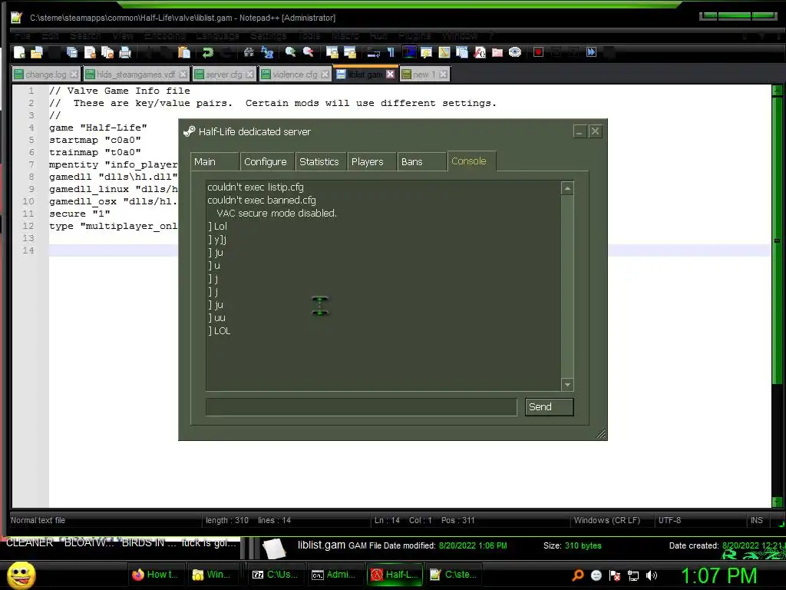Click the Paste clipboard icon
Image resolution: width=786 pixels, height=590 pixels.
point(184,52)
